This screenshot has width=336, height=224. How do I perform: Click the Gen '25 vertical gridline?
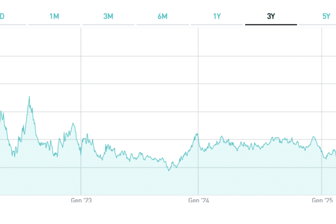[322, 70]
